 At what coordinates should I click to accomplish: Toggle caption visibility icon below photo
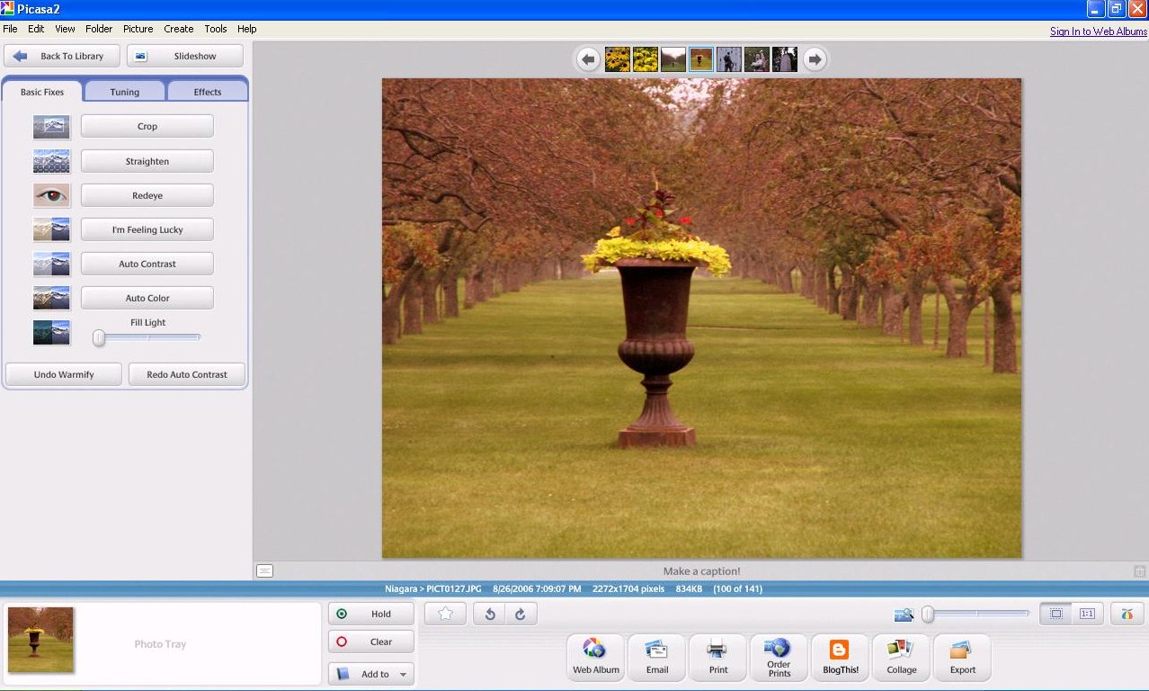pos(264,570)
